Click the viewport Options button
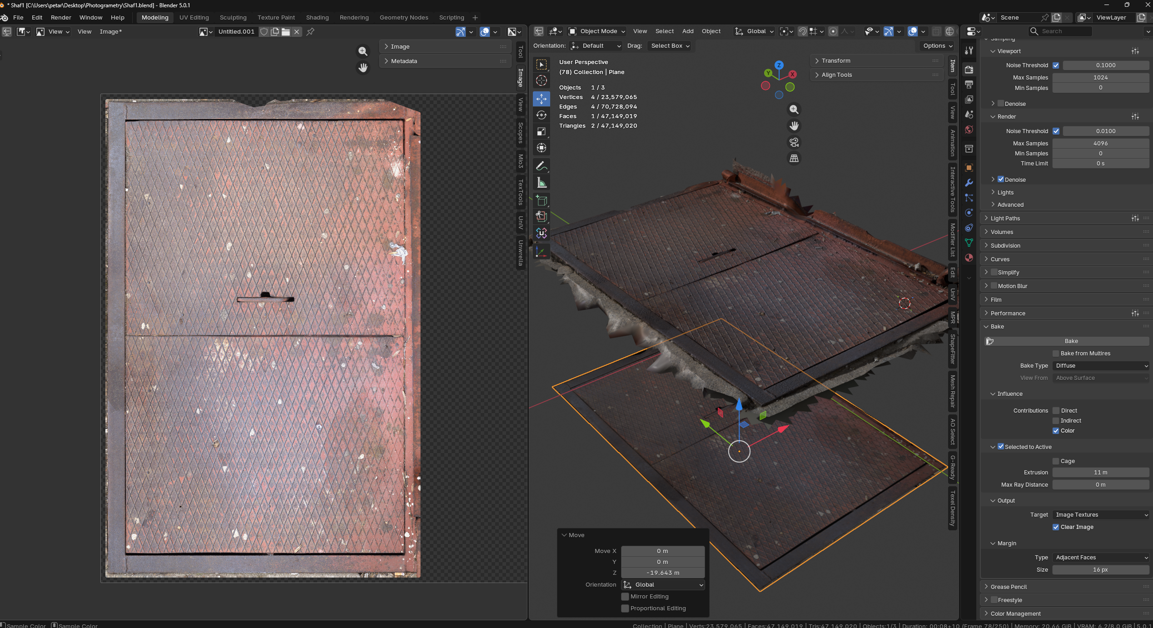Screen dimensions: 1153x628 (938, 46)
